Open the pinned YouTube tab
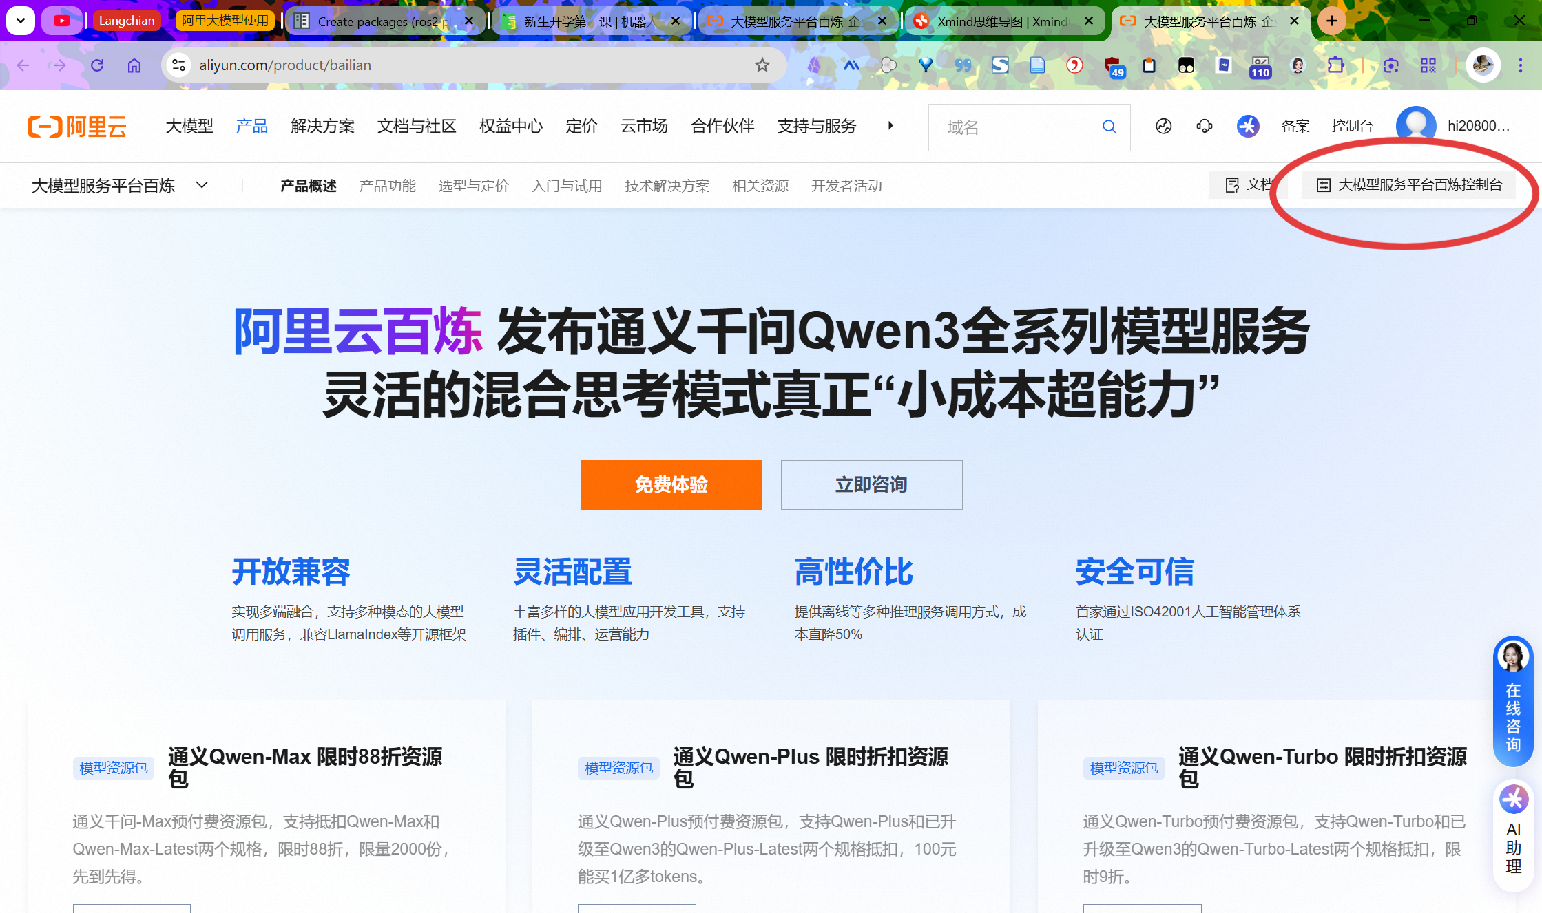The image size is (1542, 913). click(x=62, y=21)
